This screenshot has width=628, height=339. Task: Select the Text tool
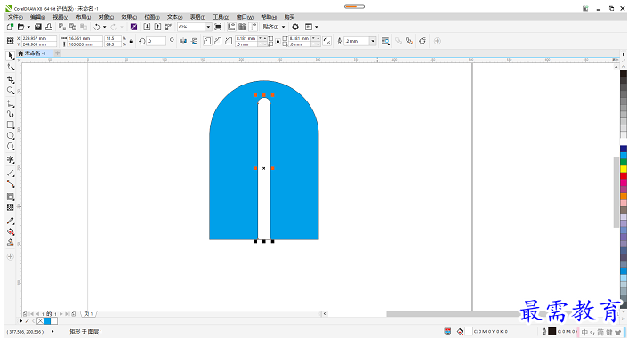(x=11, y=159)
